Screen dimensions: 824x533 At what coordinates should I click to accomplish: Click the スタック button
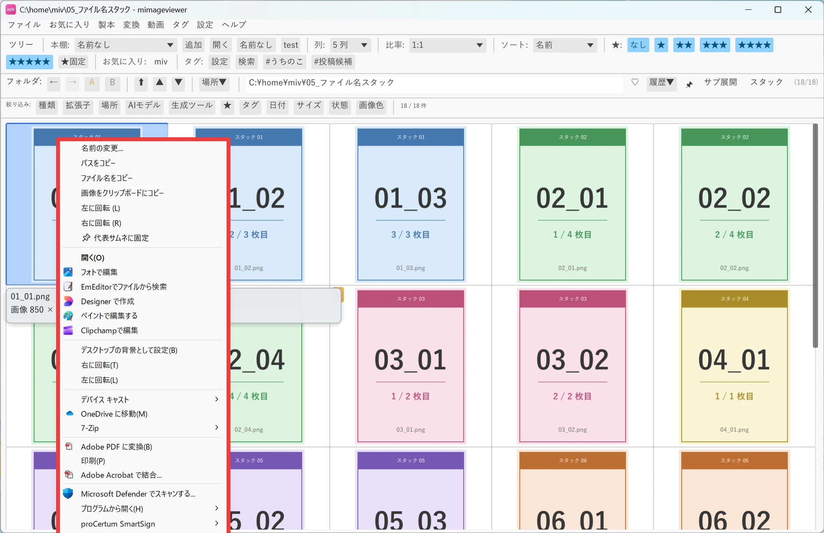coord(766,82)
